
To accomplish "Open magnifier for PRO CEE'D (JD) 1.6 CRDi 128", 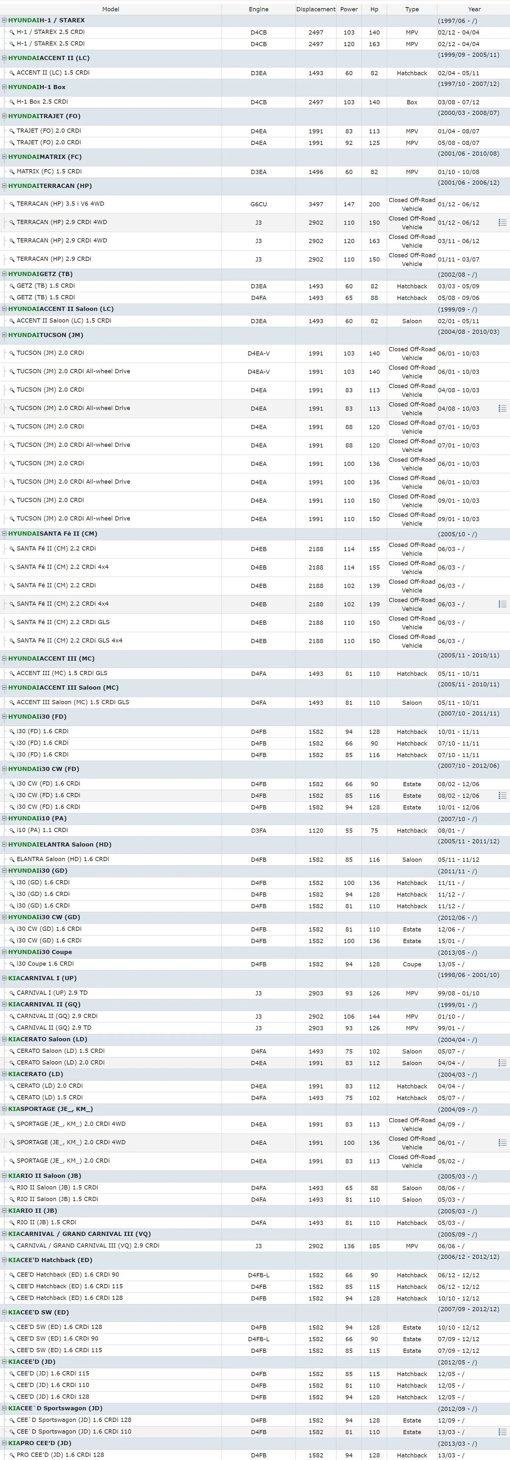I will coord(12,1455).
